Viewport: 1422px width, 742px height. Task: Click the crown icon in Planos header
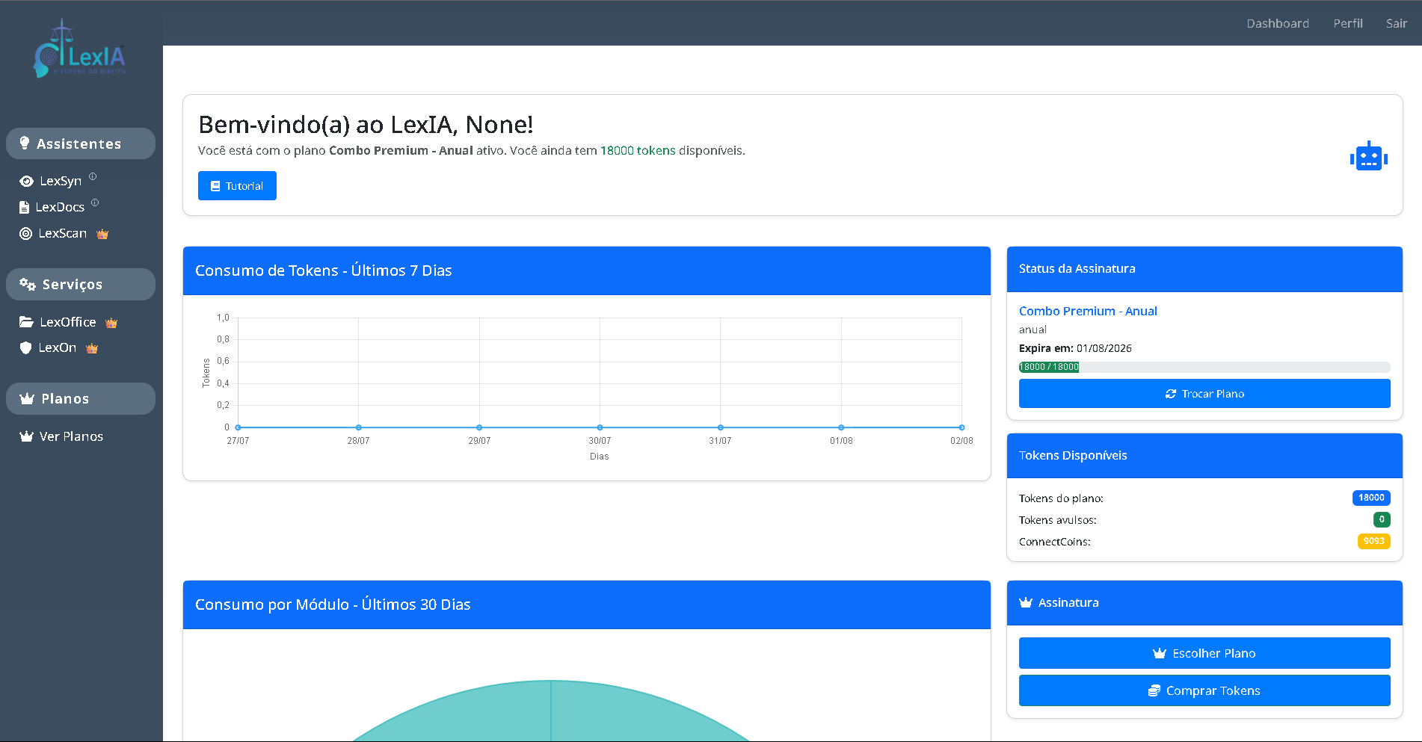pos(27,398)
